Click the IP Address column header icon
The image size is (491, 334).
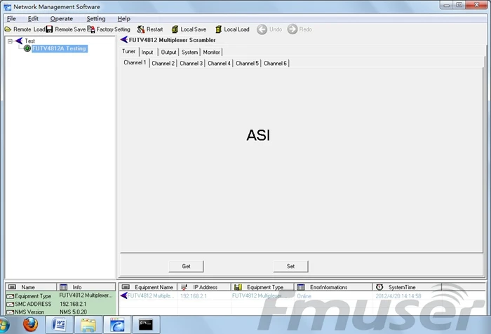[184, 287]
